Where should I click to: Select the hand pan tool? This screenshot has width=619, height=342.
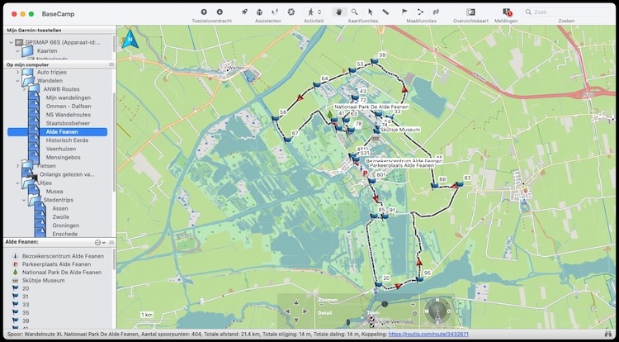click(338, 12)
